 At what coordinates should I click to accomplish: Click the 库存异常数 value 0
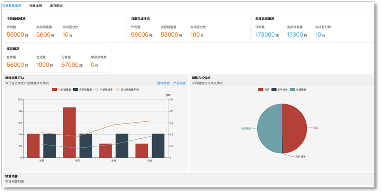point(92,65)
